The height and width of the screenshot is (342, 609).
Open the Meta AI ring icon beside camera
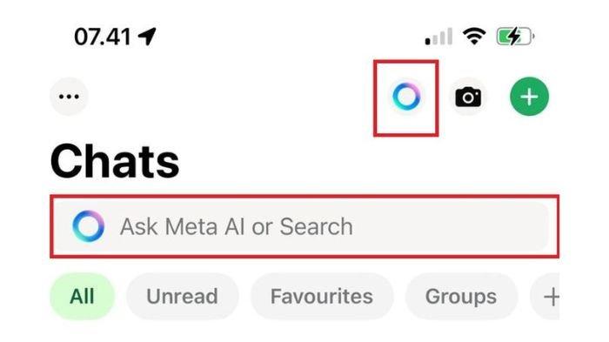point(406,96)
